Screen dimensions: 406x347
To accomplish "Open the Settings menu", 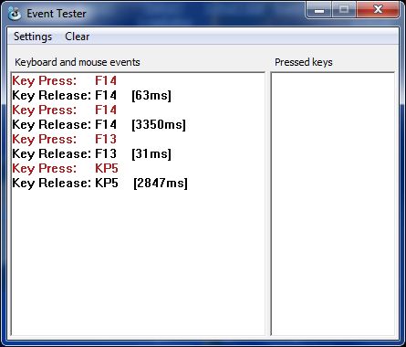I will click(33, 37).
